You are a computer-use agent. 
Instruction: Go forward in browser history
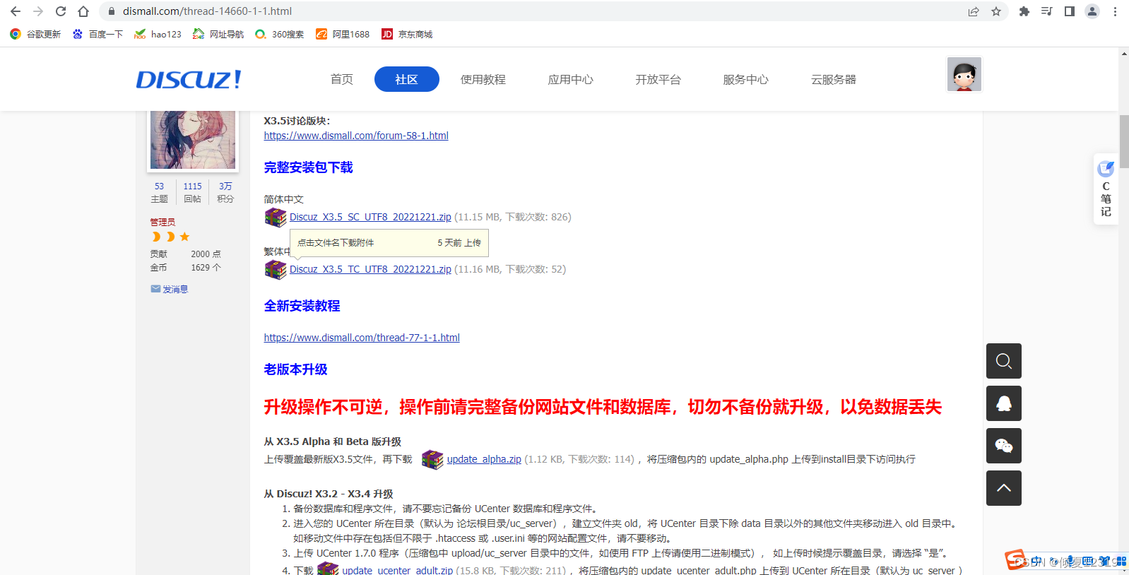(x=38, y=11)
